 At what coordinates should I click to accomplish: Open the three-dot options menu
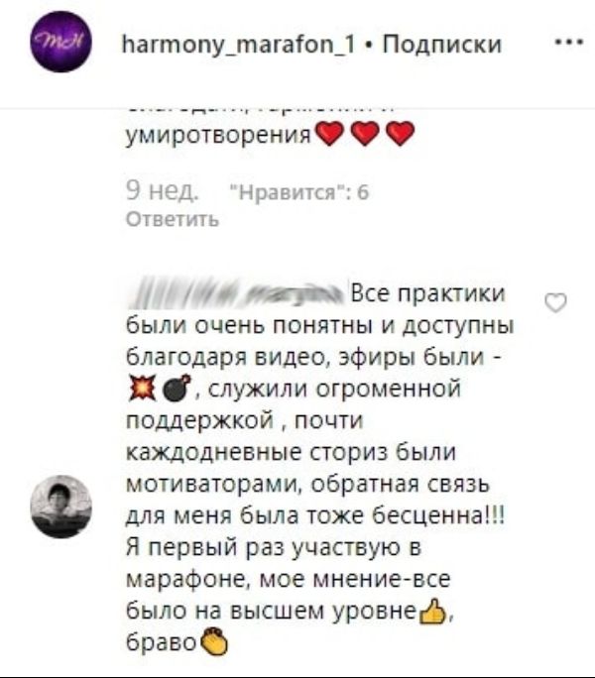(x=569, y=43)
